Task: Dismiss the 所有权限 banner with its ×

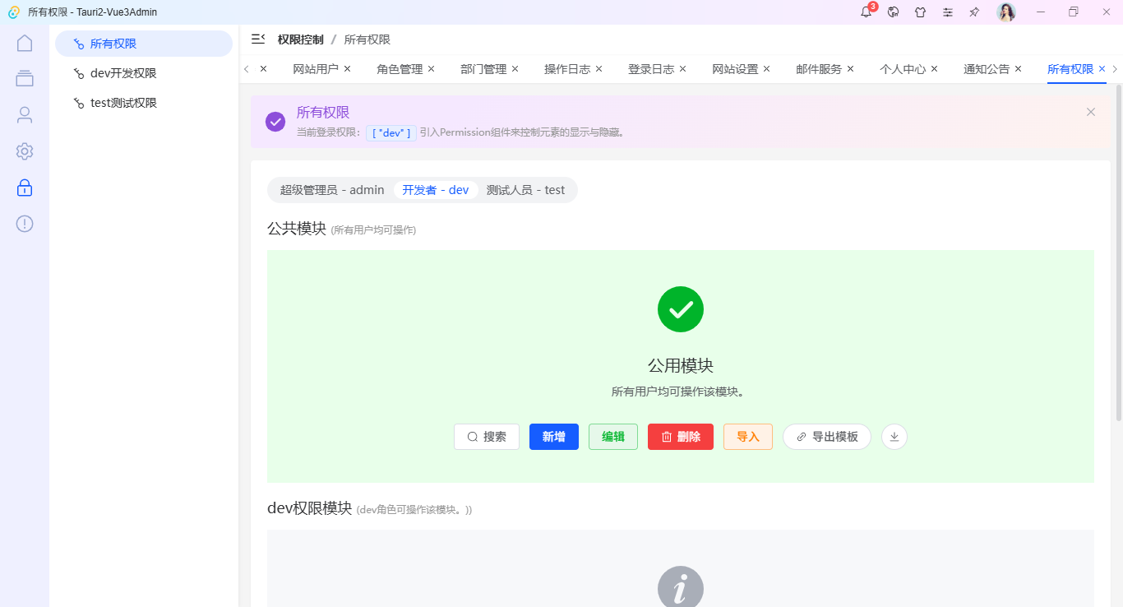Action: point(1091,112)
